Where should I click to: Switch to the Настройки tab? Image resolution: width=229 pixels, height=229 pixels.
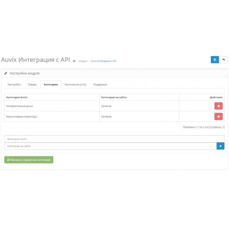pos(14,85)
